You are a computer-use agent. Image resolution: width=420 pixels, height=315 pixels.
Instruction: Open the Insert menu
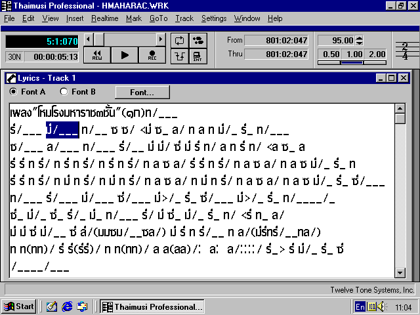coord(75,18)
